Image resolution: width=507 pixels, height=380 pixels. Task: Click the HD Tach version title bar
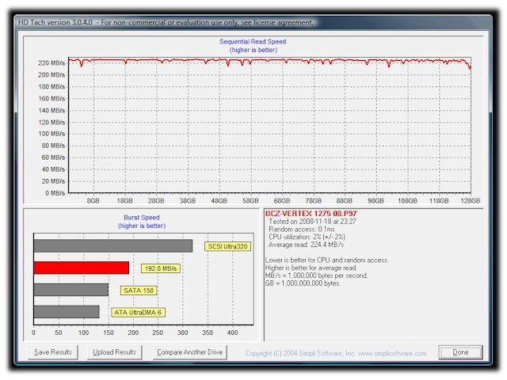click(x=253, y=23)
